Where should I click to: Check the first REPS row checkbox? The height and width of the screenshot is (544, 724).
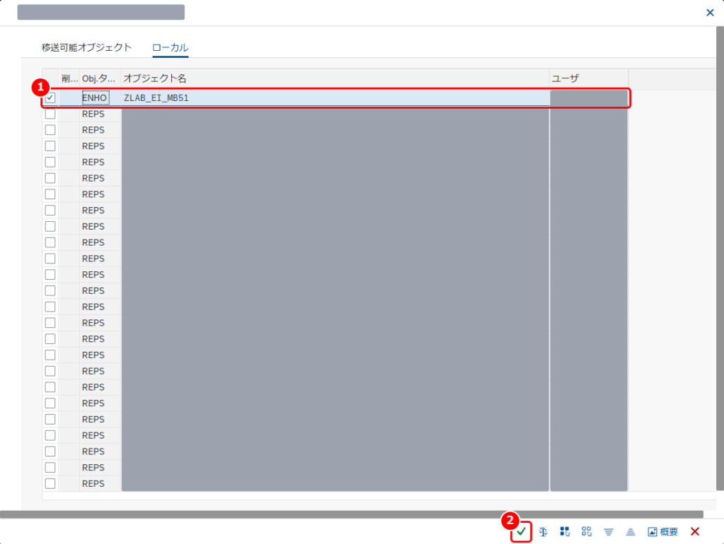pos(50,114)
